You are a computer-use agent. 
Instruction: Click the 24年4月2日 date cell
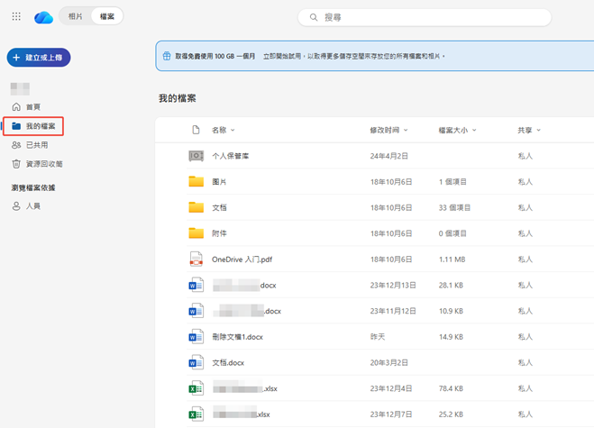[389, 156]
